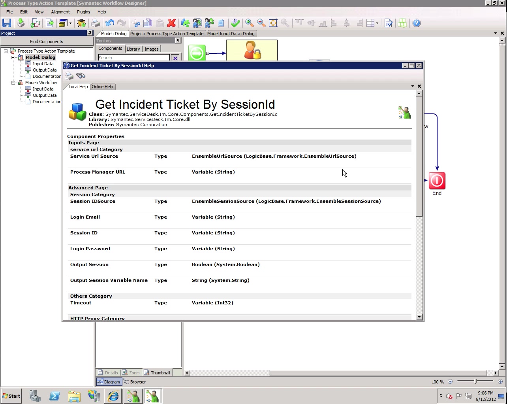Click the Copy icon in the toolbar
Viewport: 507px width, 404px height.
pos(148,23)
